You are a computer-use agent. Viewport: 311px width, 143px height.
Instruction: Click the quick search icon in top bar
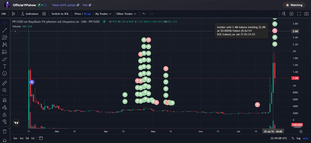point(284,14)
